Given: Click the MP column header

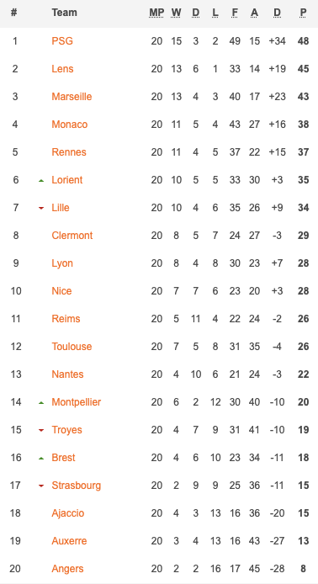Looking at the screenshot, I should (x=156, y=13).
